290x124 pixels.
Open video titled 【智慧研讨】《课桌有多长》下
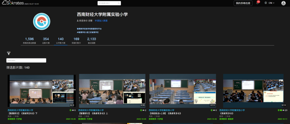click(x=23, y=113)
